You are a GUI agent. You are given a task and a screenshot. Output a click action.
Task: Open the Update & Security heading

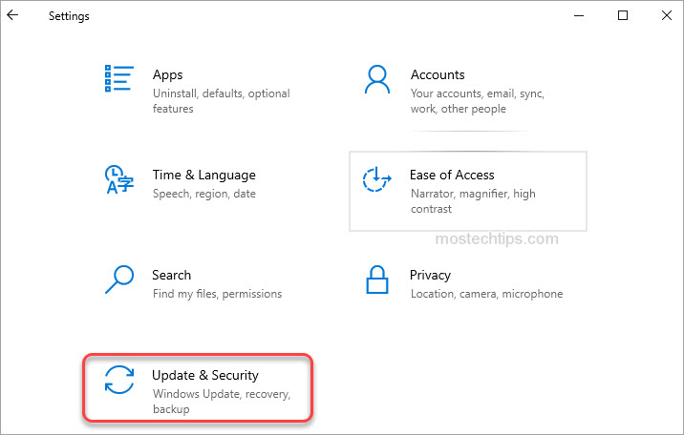click(205, 375)
